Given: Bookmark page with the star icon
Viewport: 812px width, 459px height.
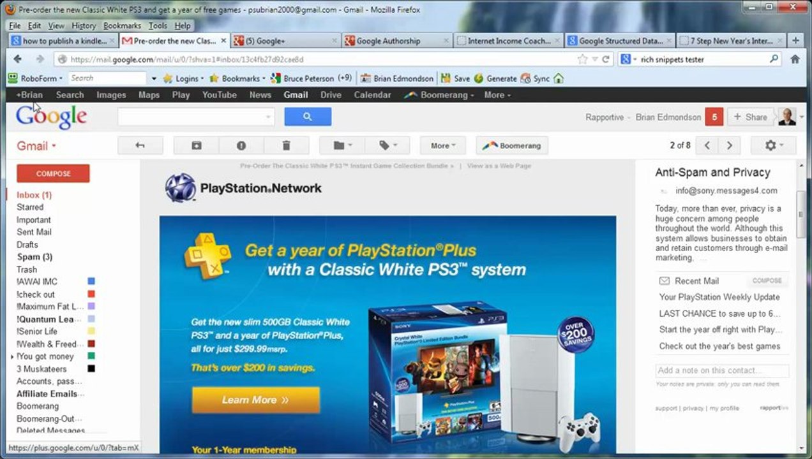Looking at the screenshot, I should coord(582,59).
